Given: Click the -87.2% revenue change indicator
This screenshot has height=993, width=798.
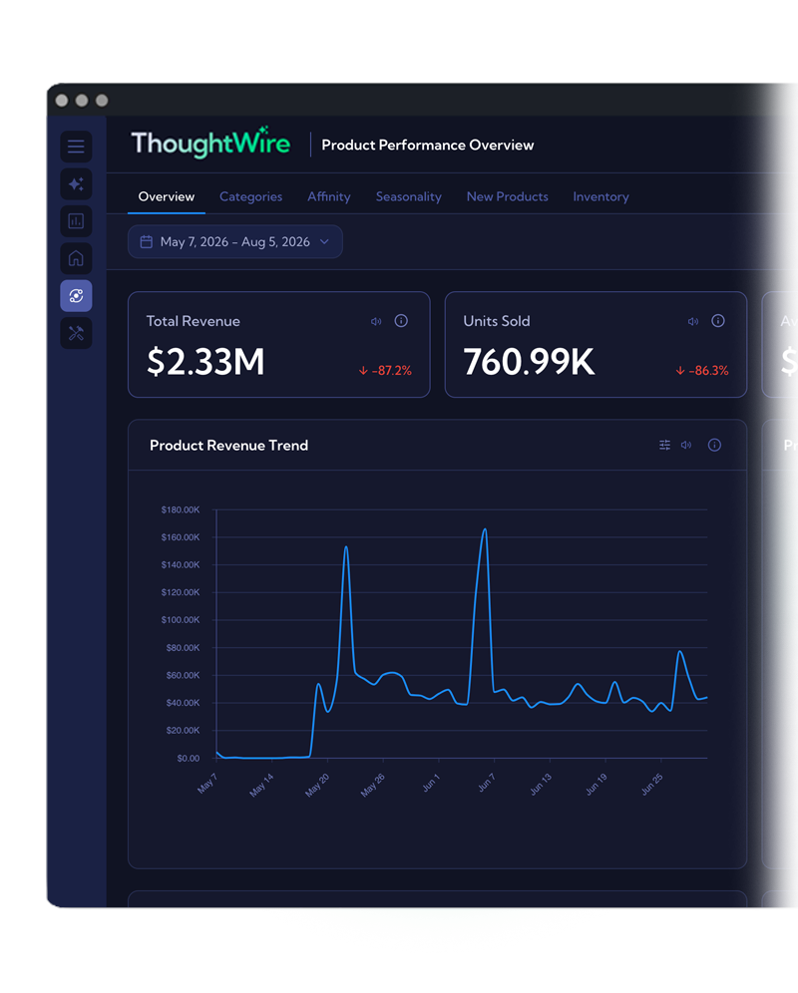Looking at the screenshot, I should pos(385,371).
